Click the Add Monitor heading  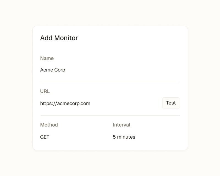click(59, 38)
